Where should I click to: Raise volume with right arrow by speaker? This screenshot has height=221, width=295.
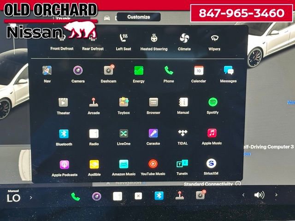[276, 195]
